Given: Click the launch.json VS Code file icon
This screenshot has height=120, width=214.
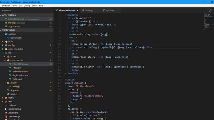Looking at the screenshot, I should click(x=8, y=38).
